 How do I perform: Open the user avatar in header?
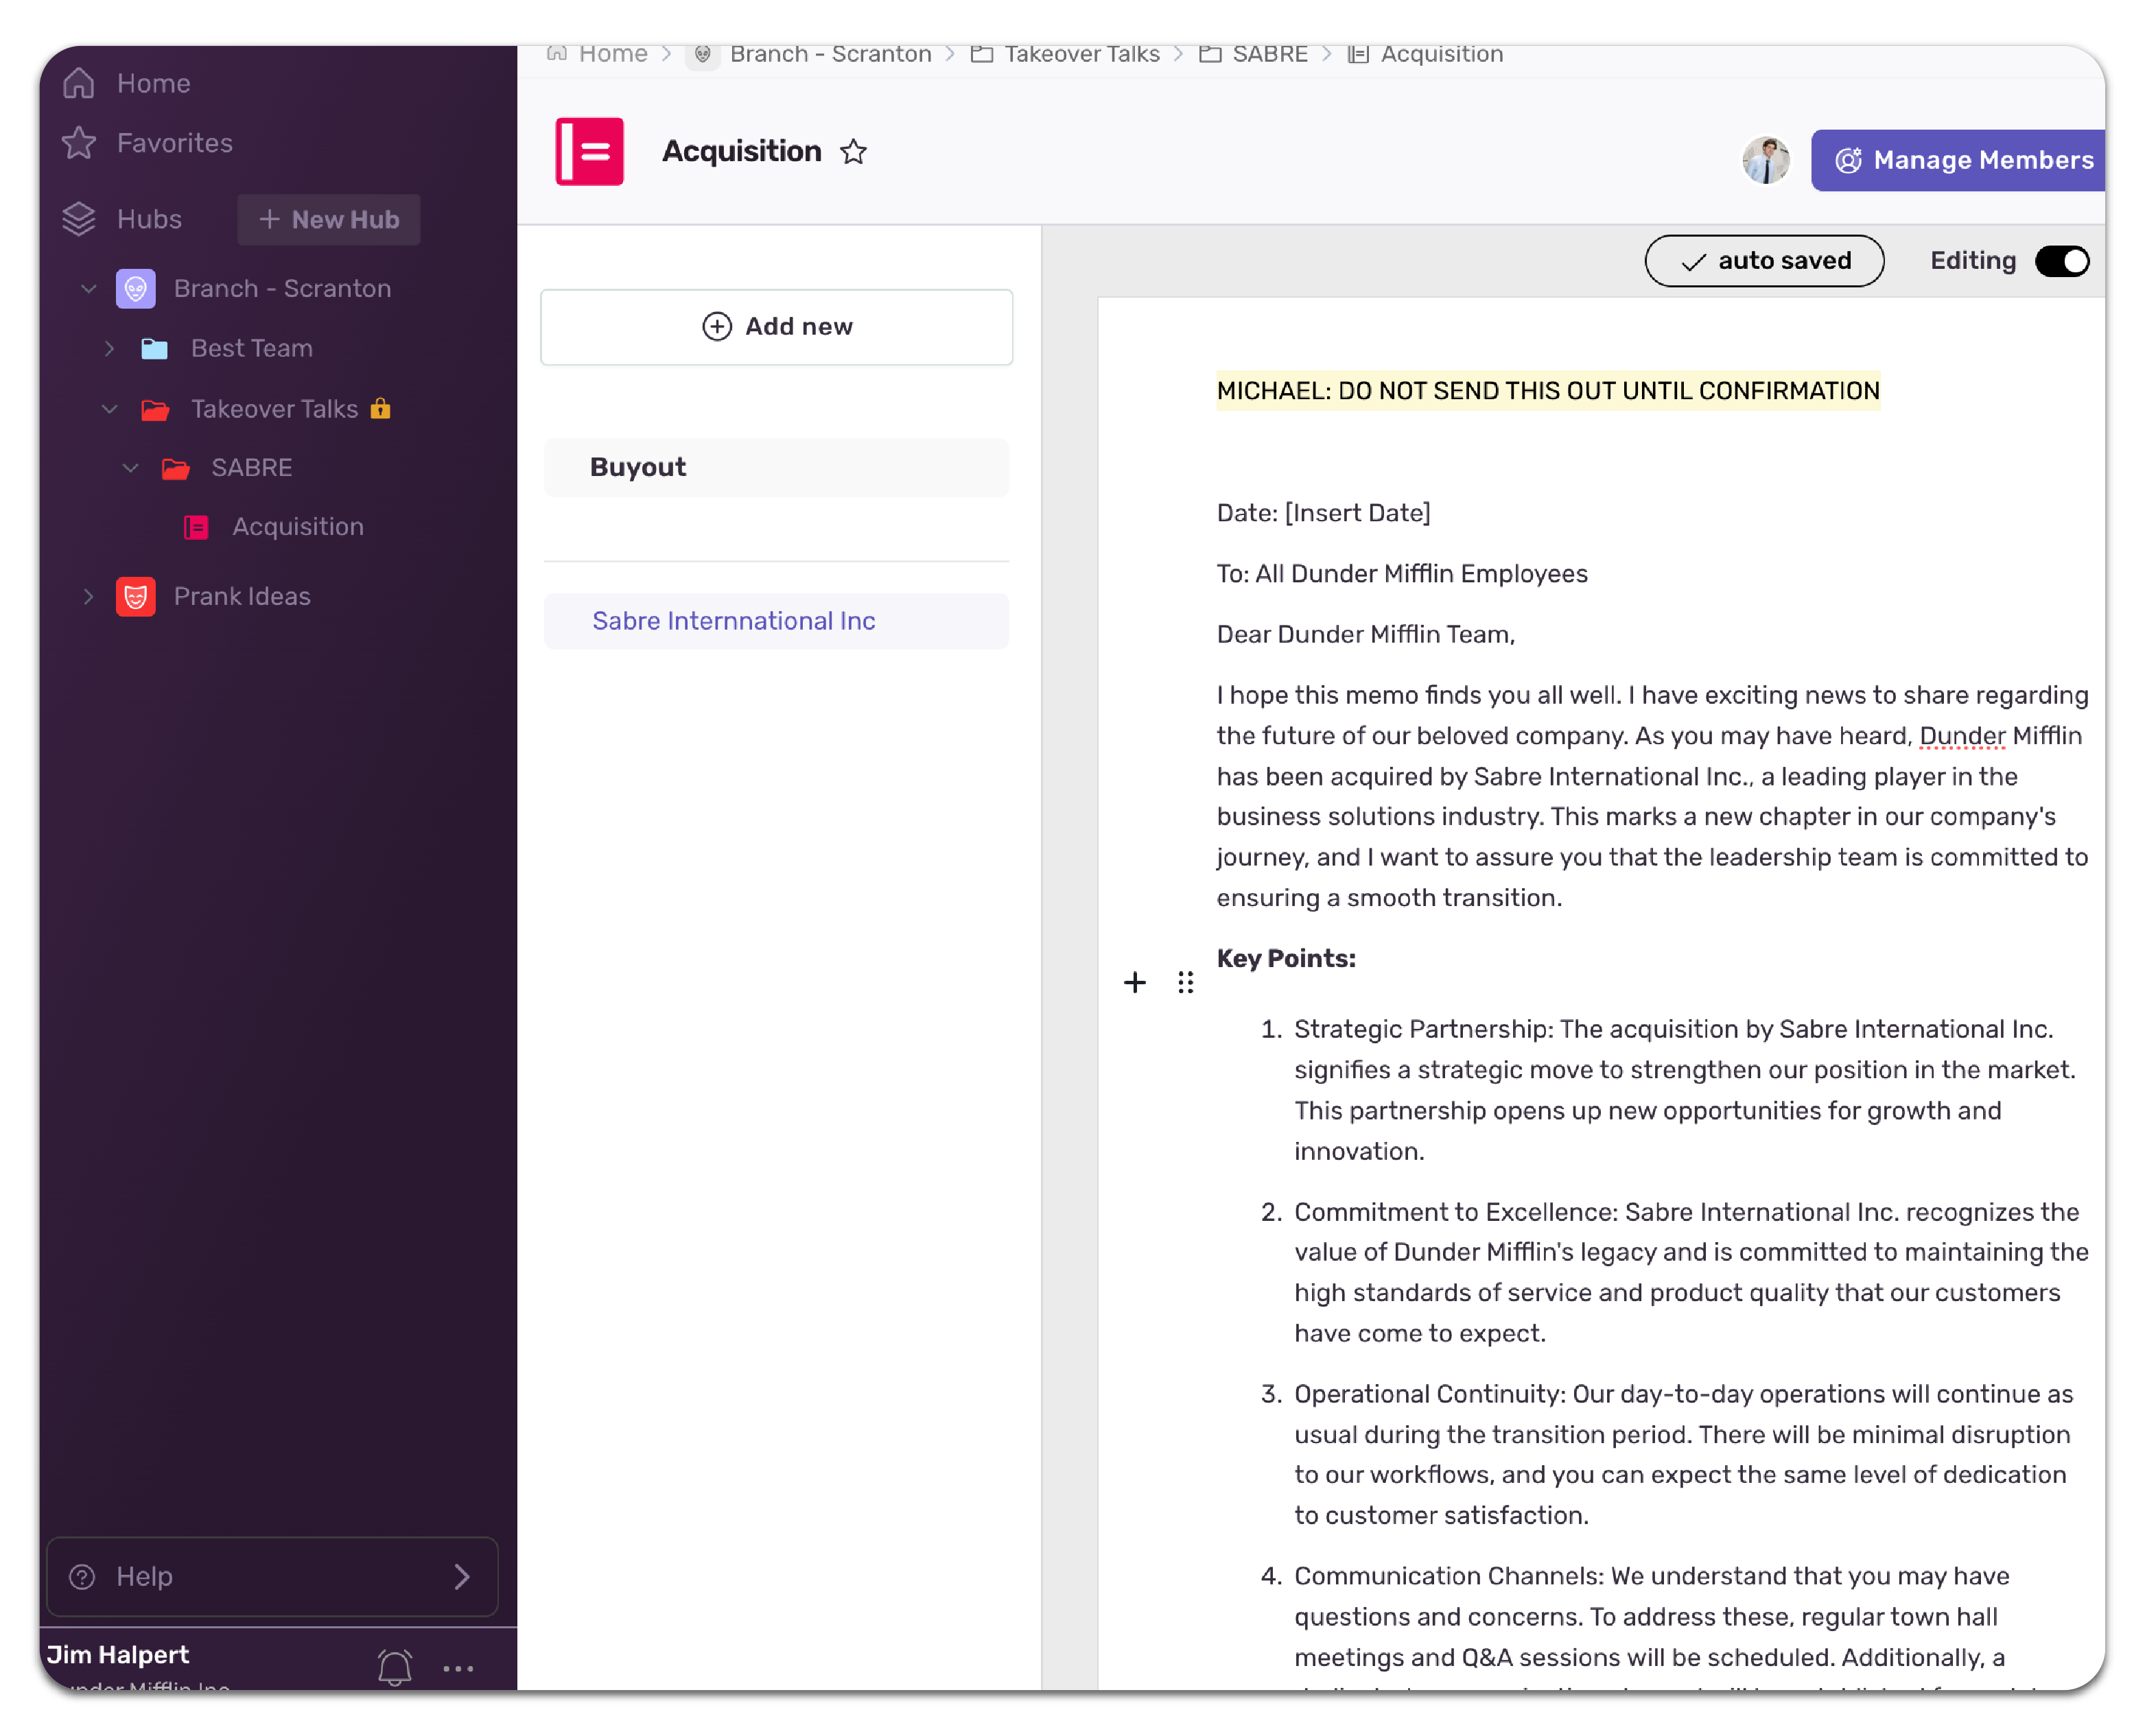pyautogui.click(x=1766, y=160)
